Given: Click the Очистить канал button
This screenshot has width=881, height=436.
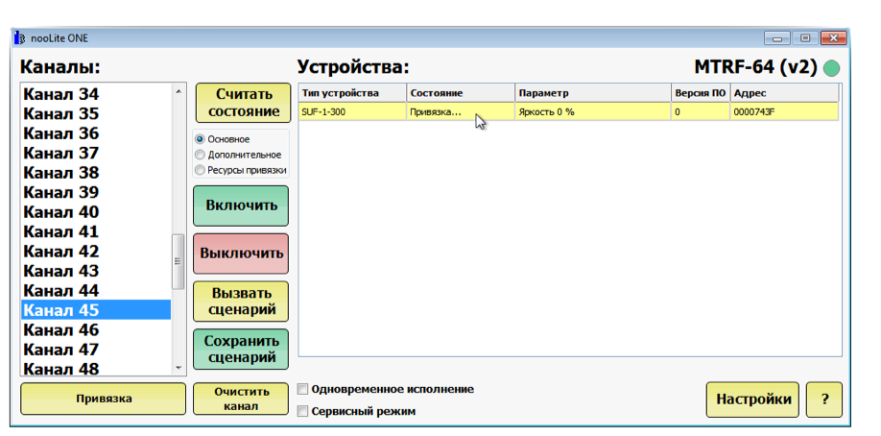Looking at the screenshot, I should 241,399.
